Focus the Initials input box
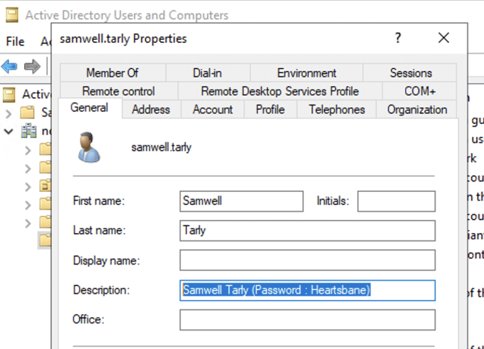The image size is (484, 349). tap(396, 201)
